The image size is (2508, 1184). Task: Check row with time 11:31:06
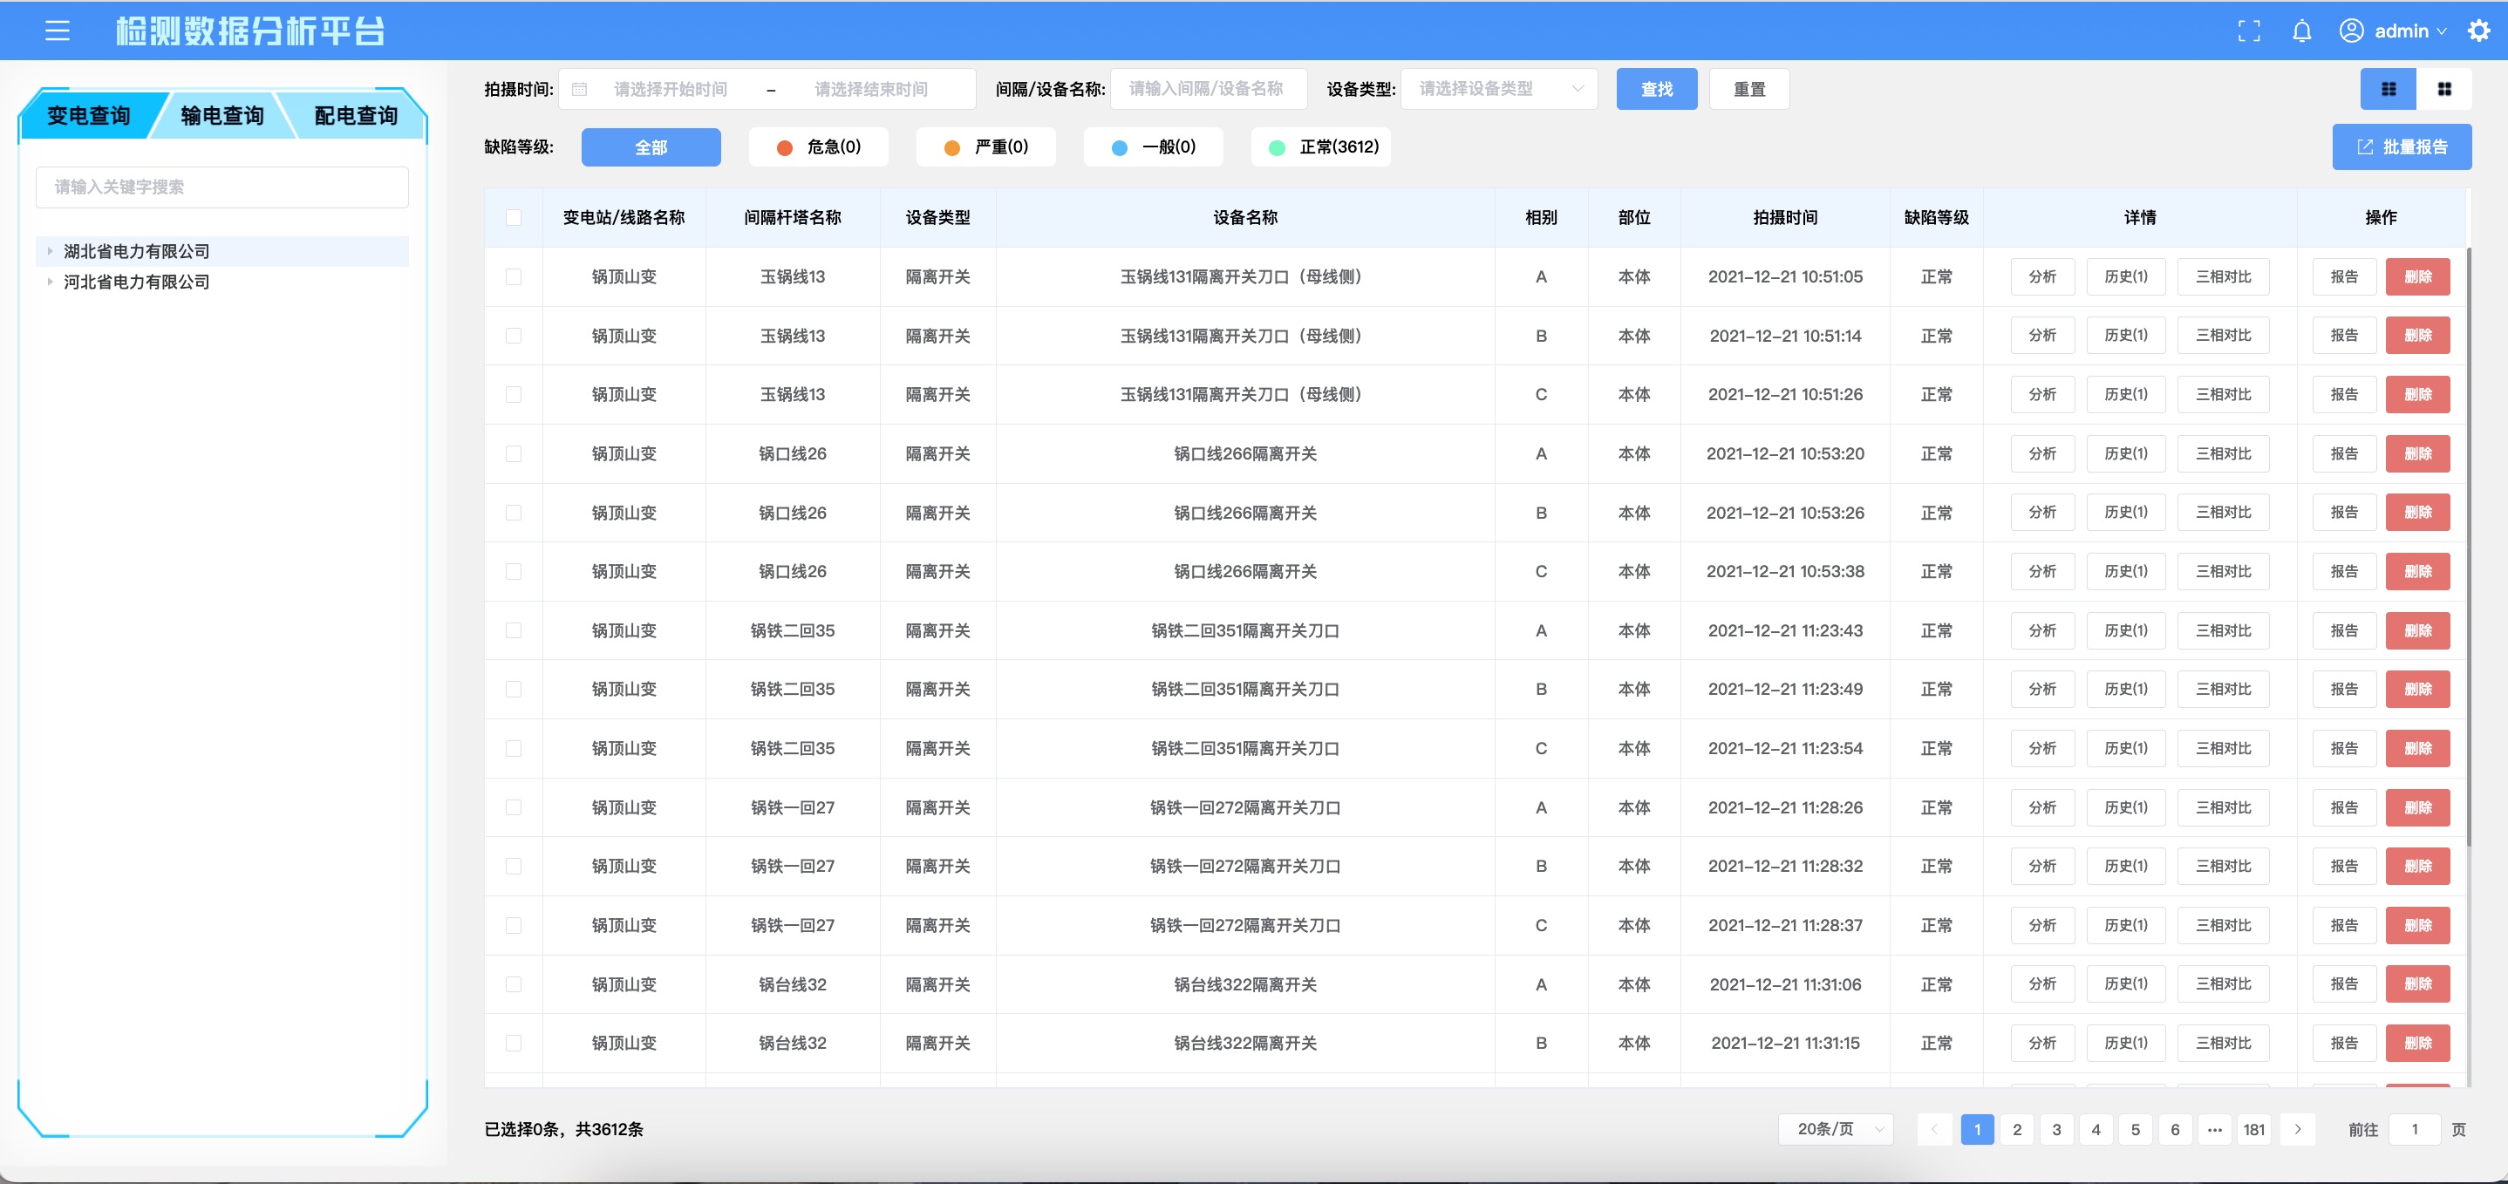(513, 984)
